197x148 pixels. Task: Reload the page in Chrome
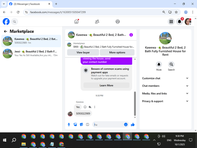click(x=18, y=12)
